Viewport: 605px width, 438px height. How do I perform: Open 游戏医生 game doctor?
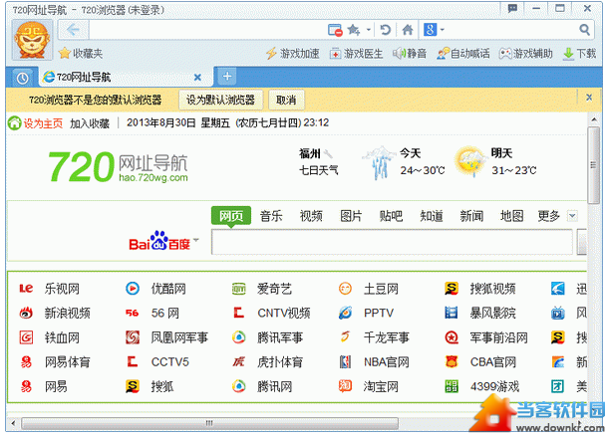[x=356, y=54]
